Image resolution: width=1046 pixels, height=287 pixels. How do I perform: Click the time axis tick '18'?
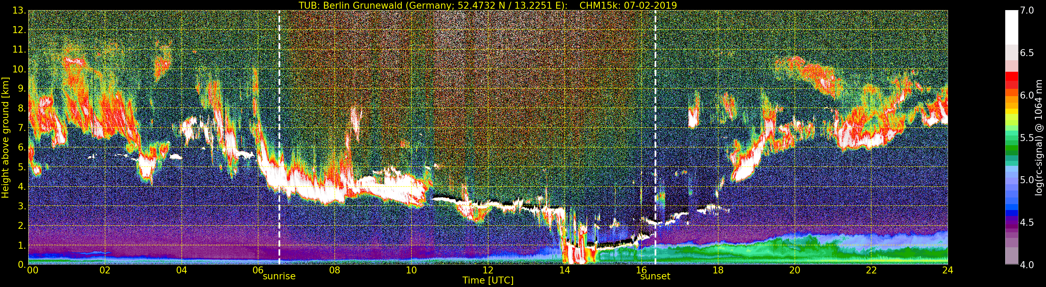718,270
